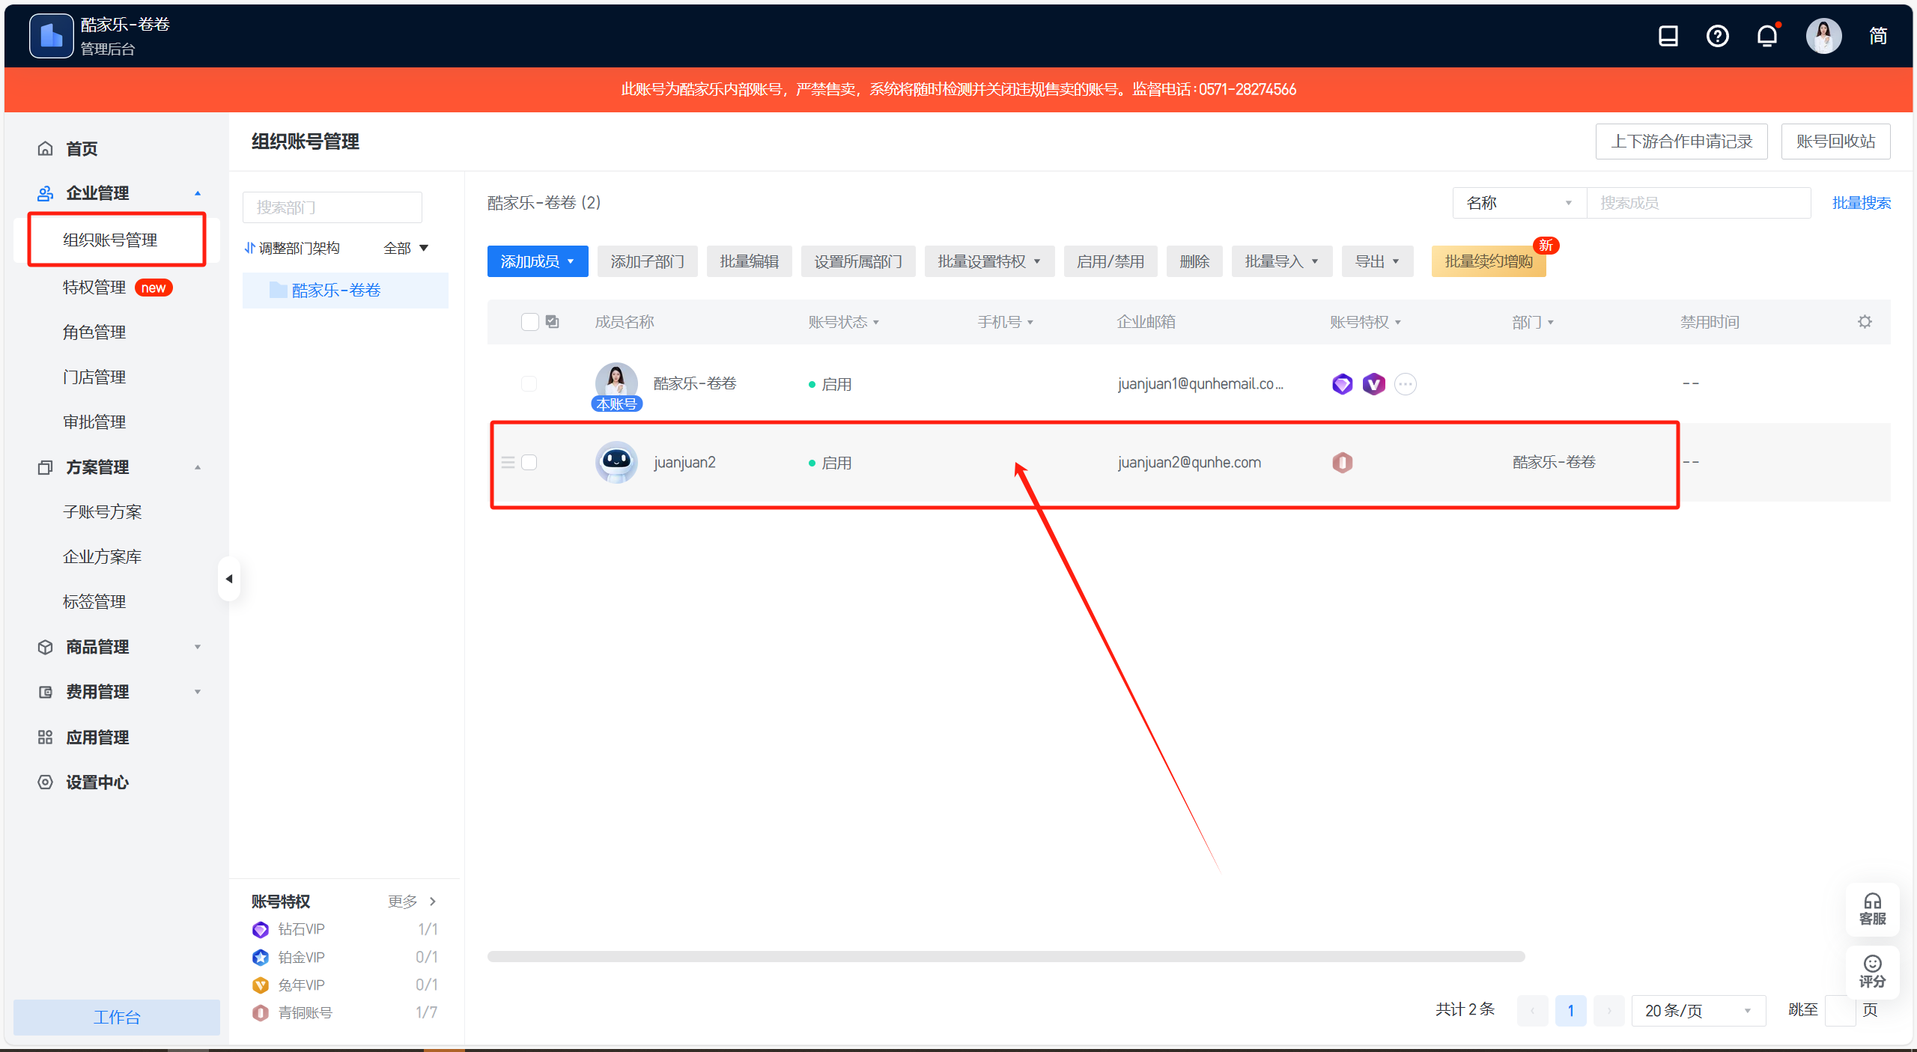
Task: Click the notification bell icon
Action: [x=1767, y=36]
